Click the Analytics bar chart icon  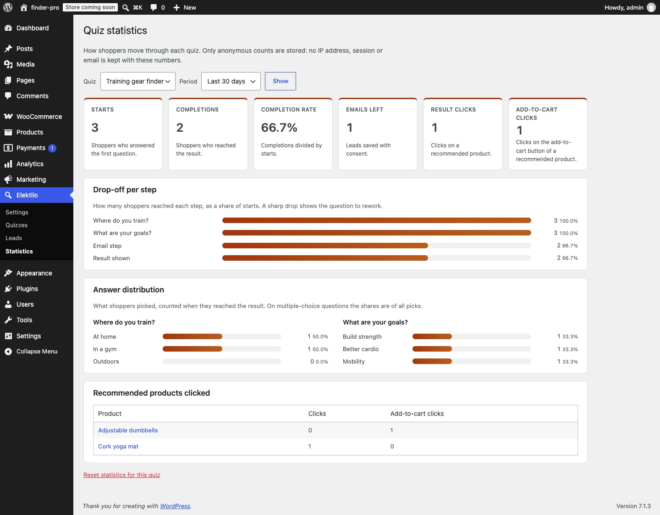[x=8, y=164]
